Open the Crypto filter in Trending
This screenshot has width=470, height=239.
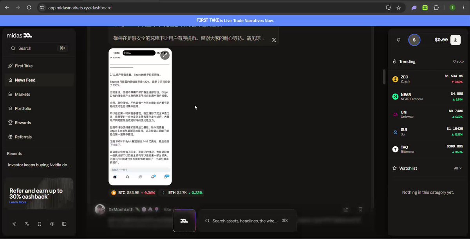click(458, 61)
